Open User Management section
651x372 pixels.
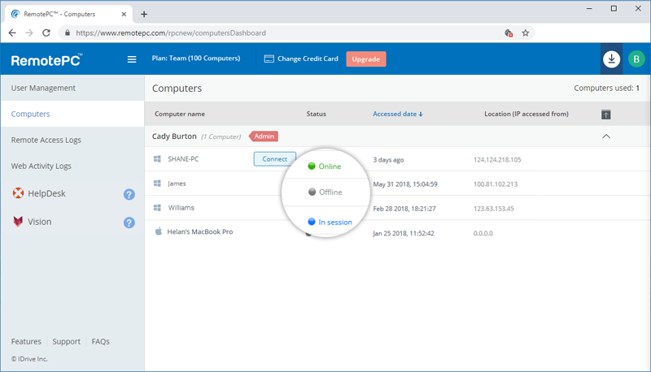pyautogui.click(x=43, y=88)
